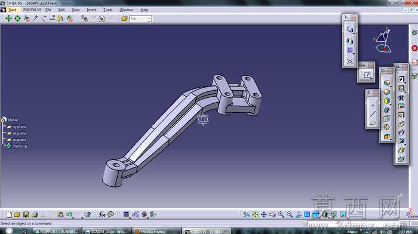Select the Pad tool
Image resolution: width=418 pixels, height=234 pixels.
(x=401, y=79)
